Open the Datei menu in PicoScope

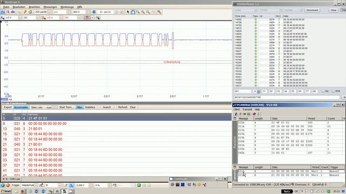click(6, 7)
